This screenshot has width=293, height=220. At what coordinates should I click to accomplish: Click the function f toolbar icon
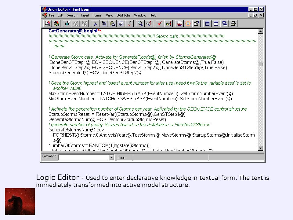pos(129,24)
